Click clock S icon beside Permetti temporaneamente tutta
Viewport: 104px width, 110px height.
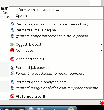[12, 36]
